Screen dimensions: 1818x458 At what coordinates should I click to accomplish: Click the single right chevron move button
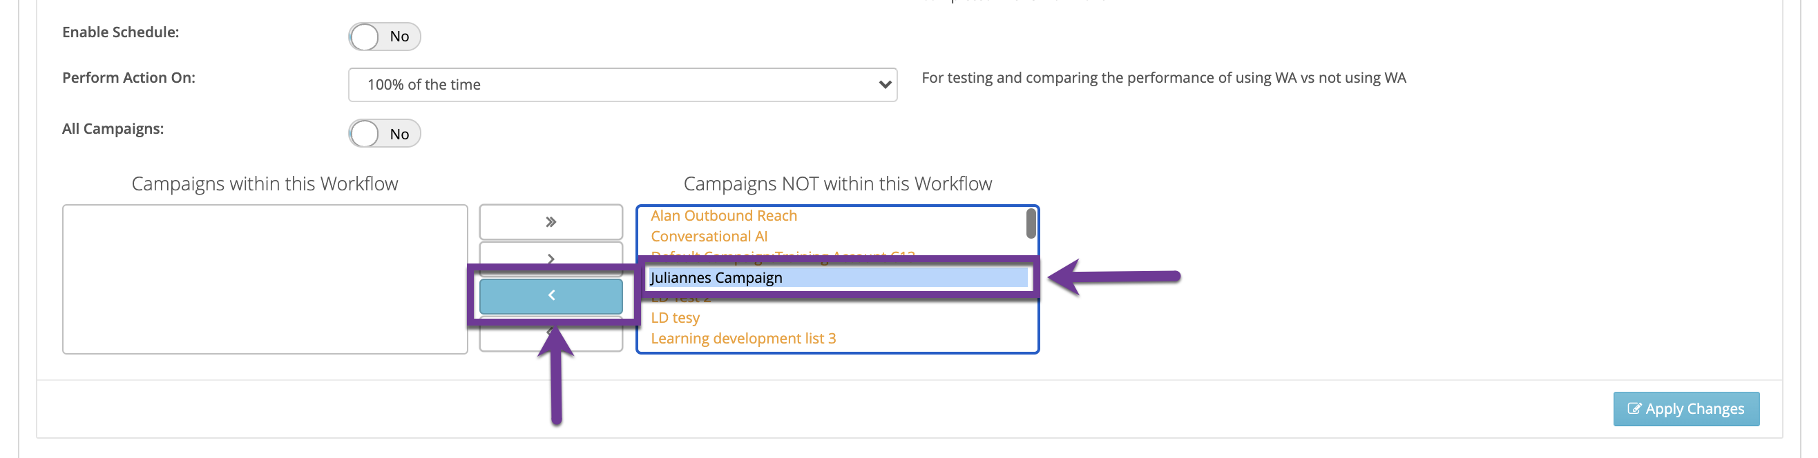point(551,257)
